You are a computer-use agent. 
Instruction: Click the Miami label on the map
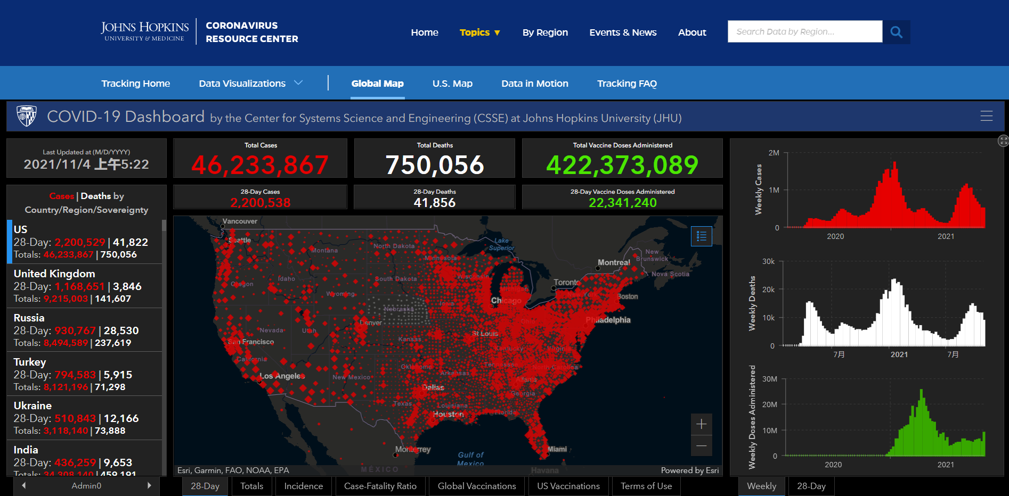[557, 449]
